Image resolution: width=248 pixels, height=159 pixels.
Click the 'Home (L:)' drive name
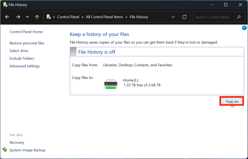click(131, 80)
